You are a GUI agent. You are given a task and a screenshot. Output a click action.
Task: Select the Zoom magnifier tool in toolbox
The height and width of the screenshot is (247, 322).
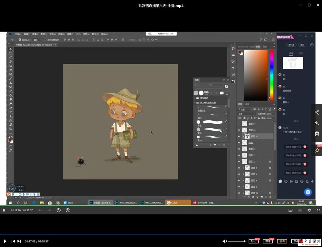point(11,129)
